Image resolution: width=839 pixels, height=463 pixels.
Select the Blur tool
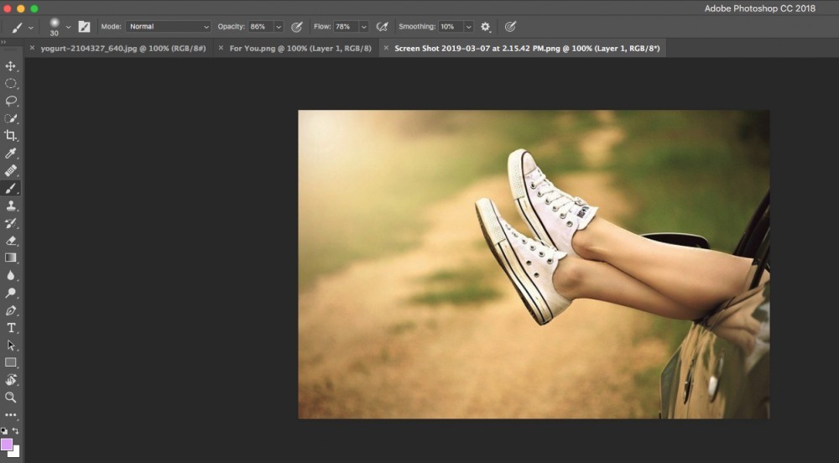click(x=11, y=275)
